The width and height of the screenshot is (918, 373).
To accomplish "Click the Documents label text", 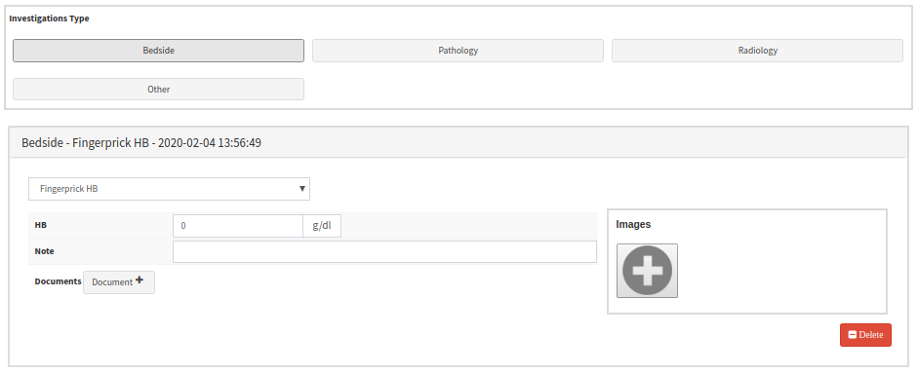I will (x=58, y=281).
